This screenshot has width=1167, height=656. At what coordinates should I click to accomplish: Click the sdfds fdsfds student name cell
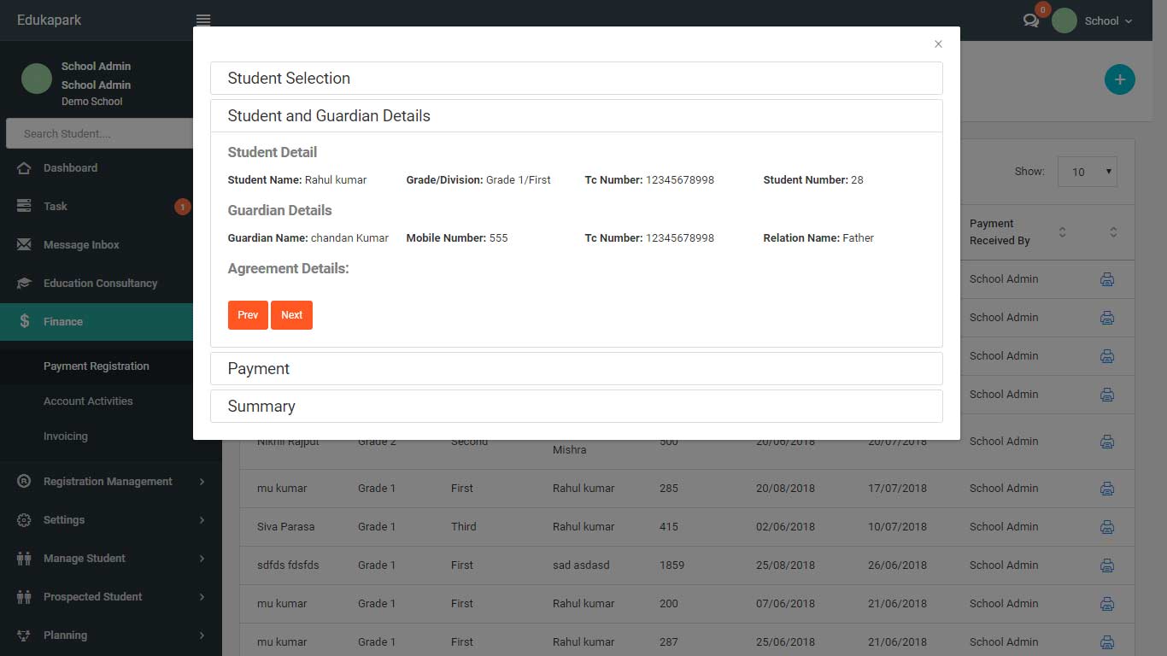pyautogui.click(x=288, y=565)
